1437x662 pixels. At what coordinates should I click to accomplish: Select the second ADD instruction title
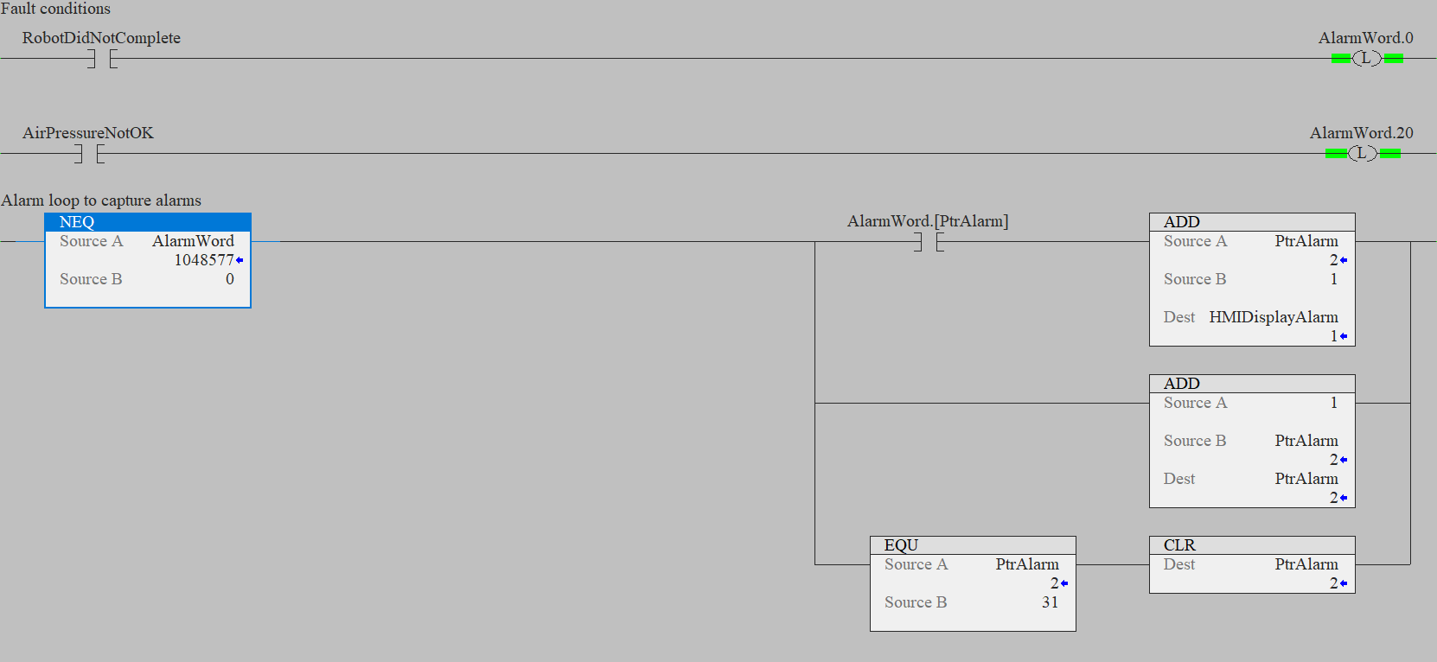pos(1181,384)
